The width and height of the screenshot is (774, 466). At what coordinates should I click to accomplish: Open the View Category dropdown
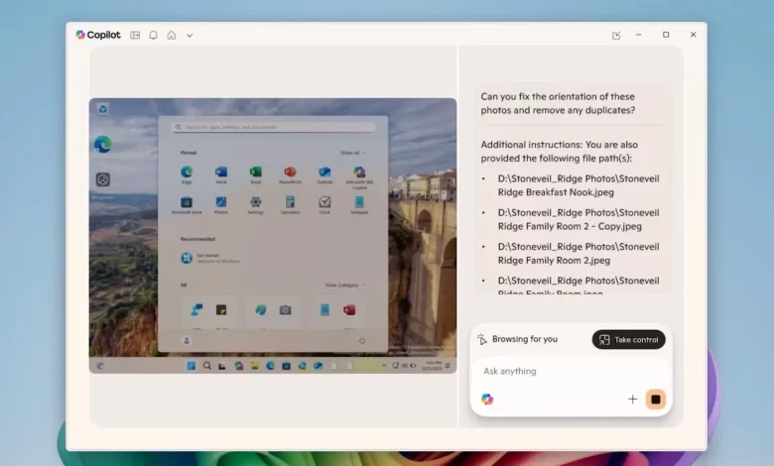tap(344, 285)
